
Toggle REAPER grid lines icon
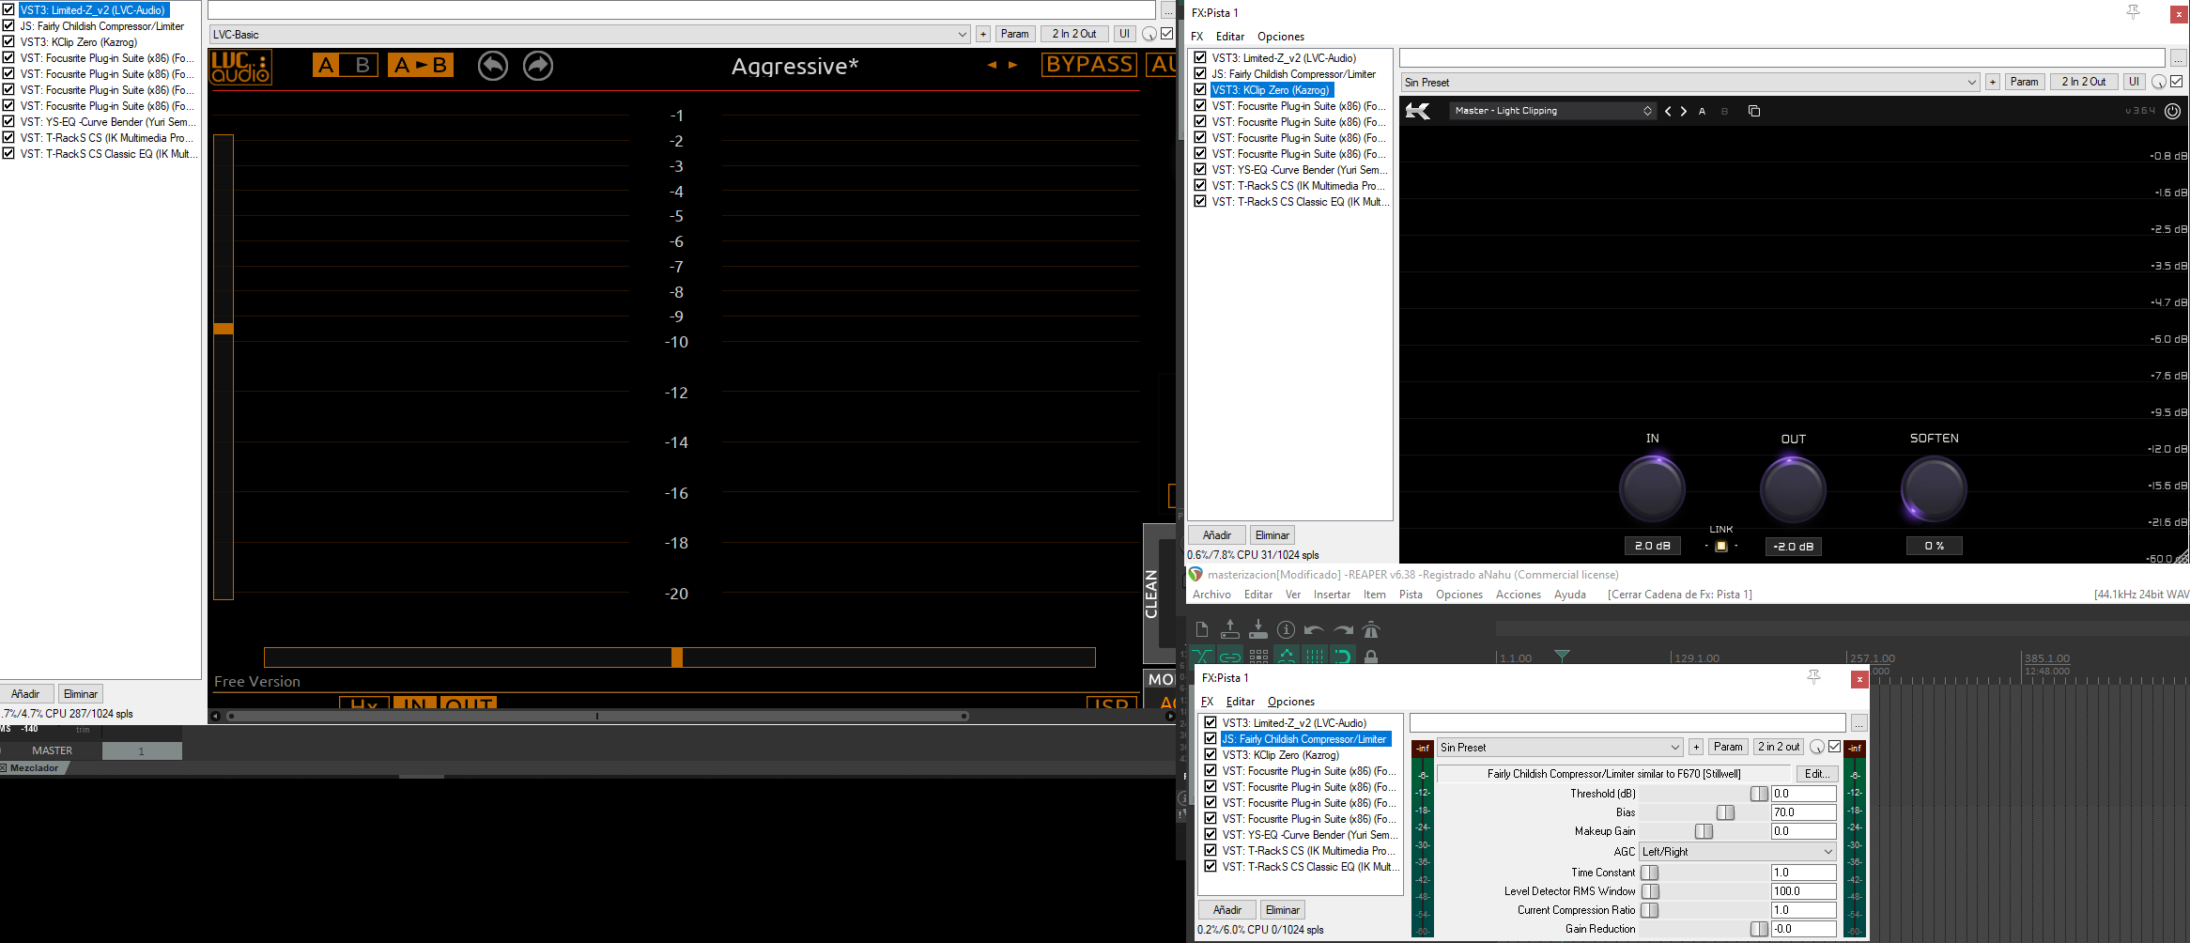(1315, 656)
